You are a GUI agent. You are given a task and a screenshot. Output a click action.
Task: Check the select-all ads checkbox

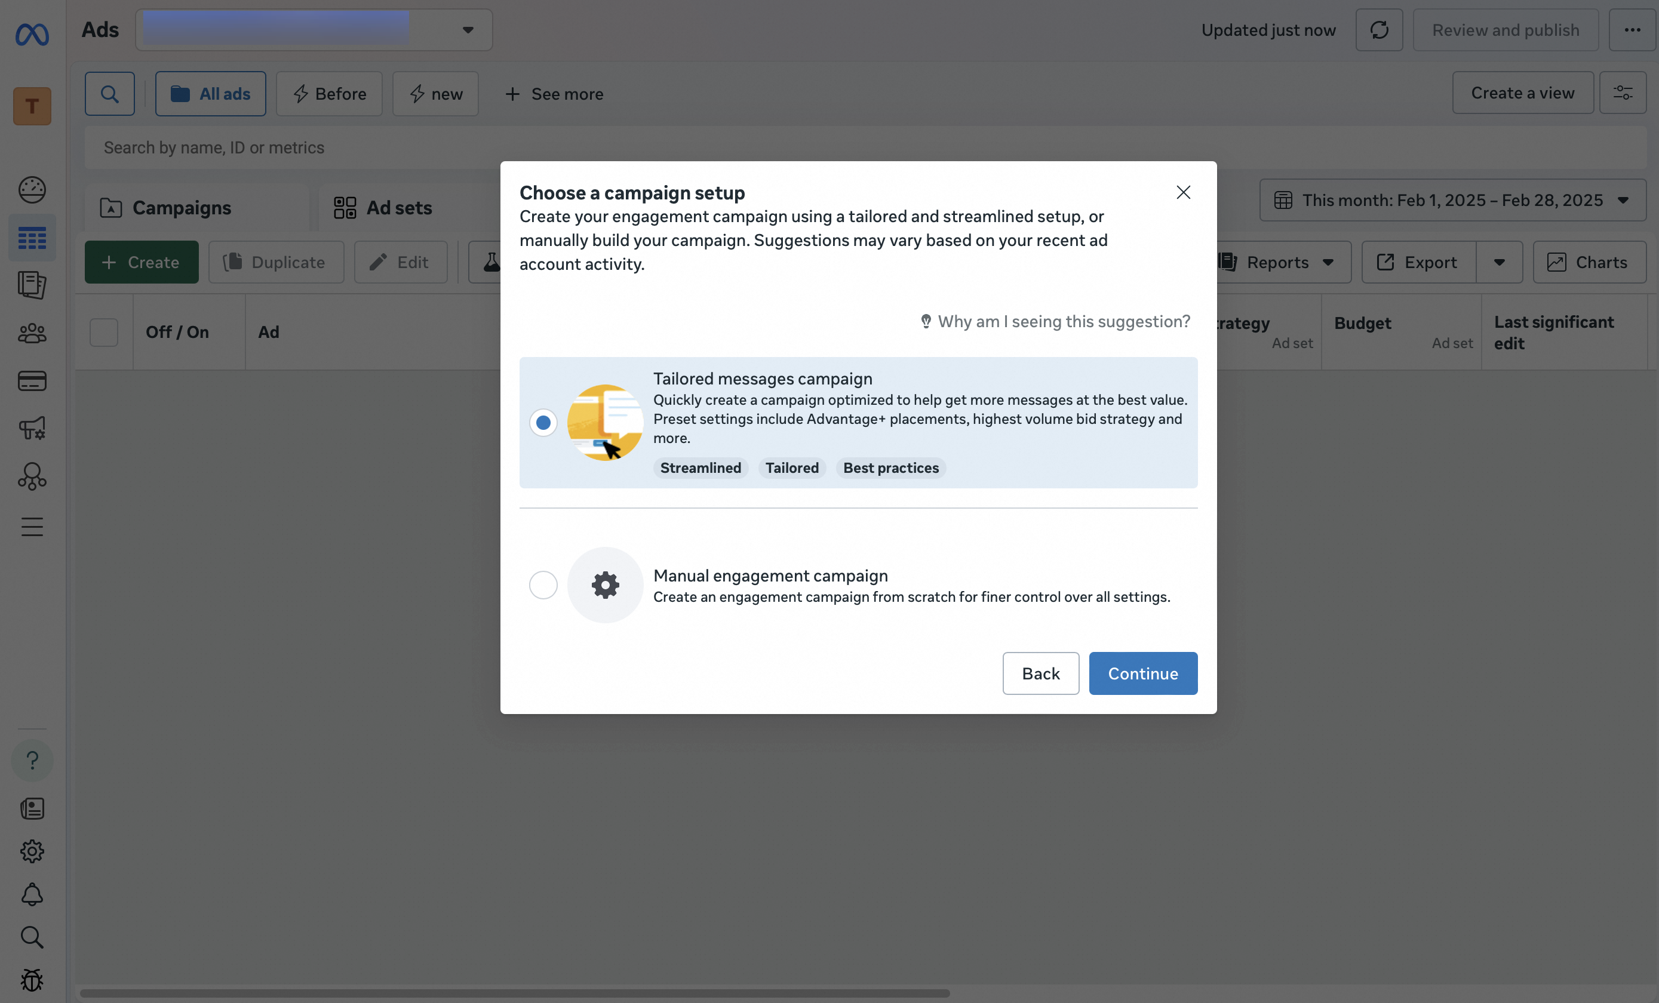pyautogui.click(x=104, y=333)
